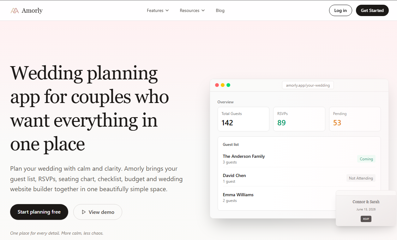Click the Log in button
Image resolution: width=397 pixels, height=240 pixels.
pyautogui.click(x=340, y=10)
